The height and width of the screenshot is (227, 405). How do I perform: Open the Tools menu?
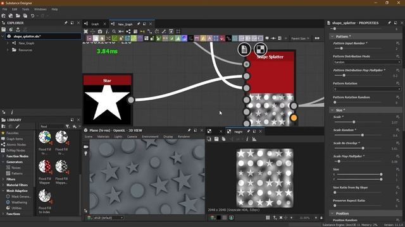coord(25,9)
